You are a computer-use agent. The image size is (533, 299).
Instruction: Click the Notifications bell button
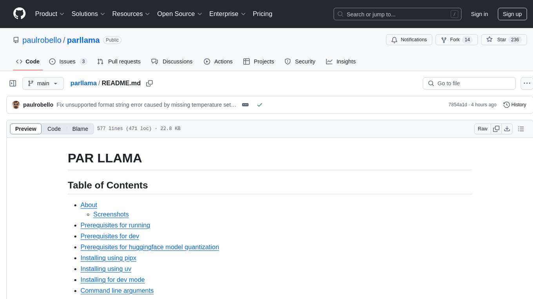(409, 40)
